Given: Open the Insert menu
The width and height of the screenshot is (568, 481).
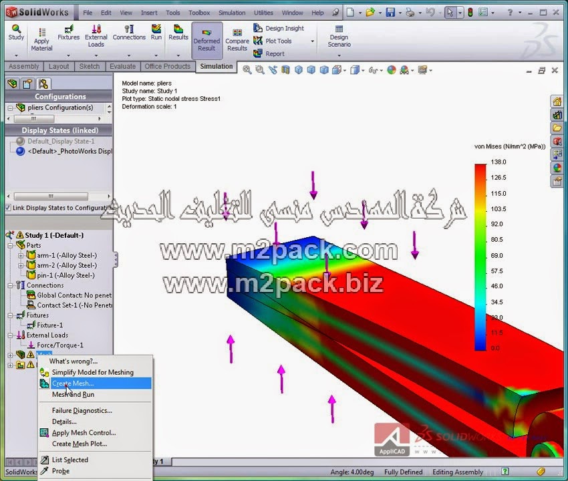Looking at the screenshot, I should [x=149, y=13].
